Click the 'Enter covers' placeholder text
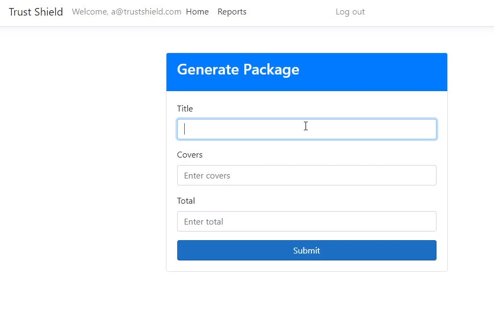This screenshot has height=313, width=494. (x=207, y=176)
